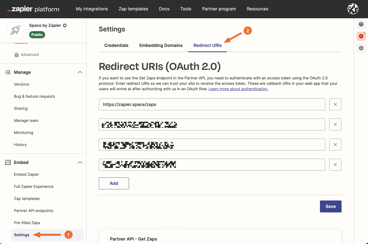
Task: Select the Redirect URIs tab
Action: pyautogui.click(x=208, y=45)
